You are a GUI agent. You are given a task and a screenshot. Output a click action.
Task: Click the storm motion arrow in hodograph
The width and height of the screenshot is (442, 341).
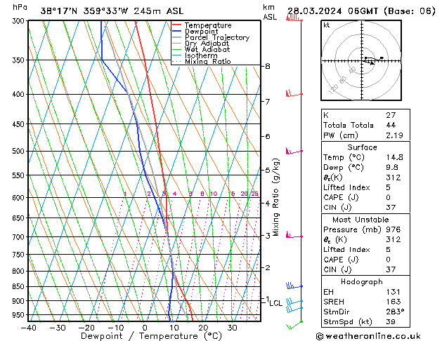click(370, 62)
